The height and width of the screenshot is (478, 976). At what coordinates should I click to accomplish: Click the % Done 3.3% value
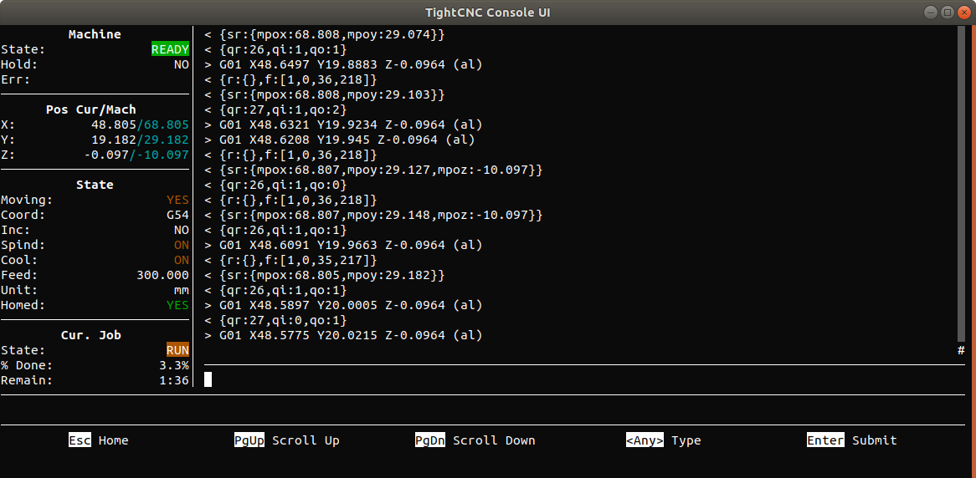173,365
